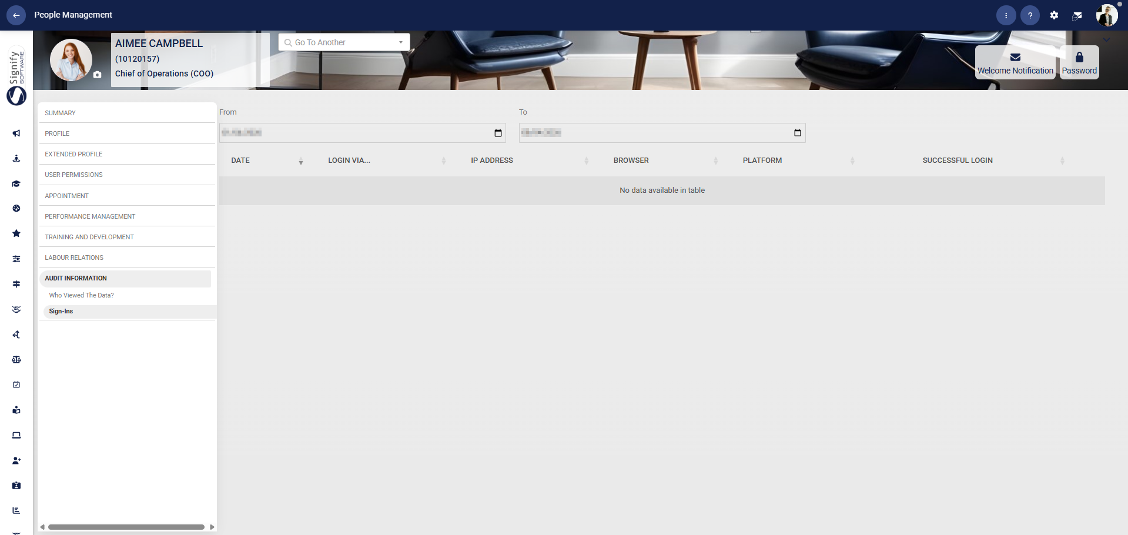Open the USER PERMISSIONS section
This screenshot has width=1128, height=535.
pos(73,175)
